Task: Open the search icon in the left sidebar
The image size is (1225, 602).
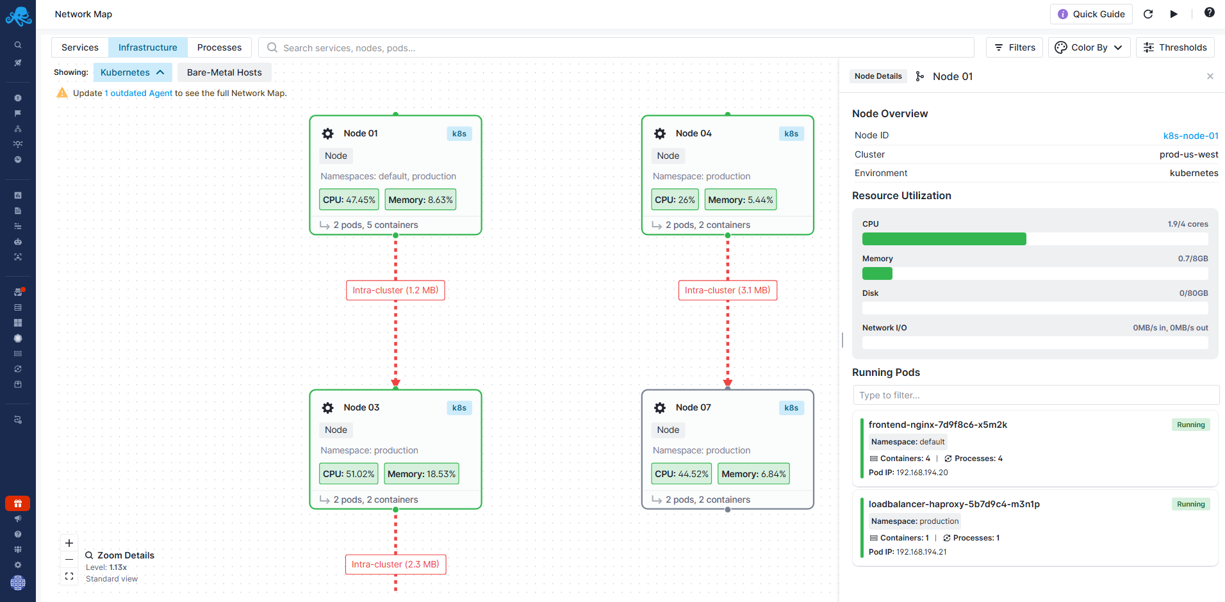Action: tap(18, 45)
